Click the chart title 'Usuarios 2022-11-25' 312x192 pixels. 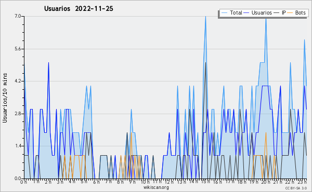click(x=79, y=9)
